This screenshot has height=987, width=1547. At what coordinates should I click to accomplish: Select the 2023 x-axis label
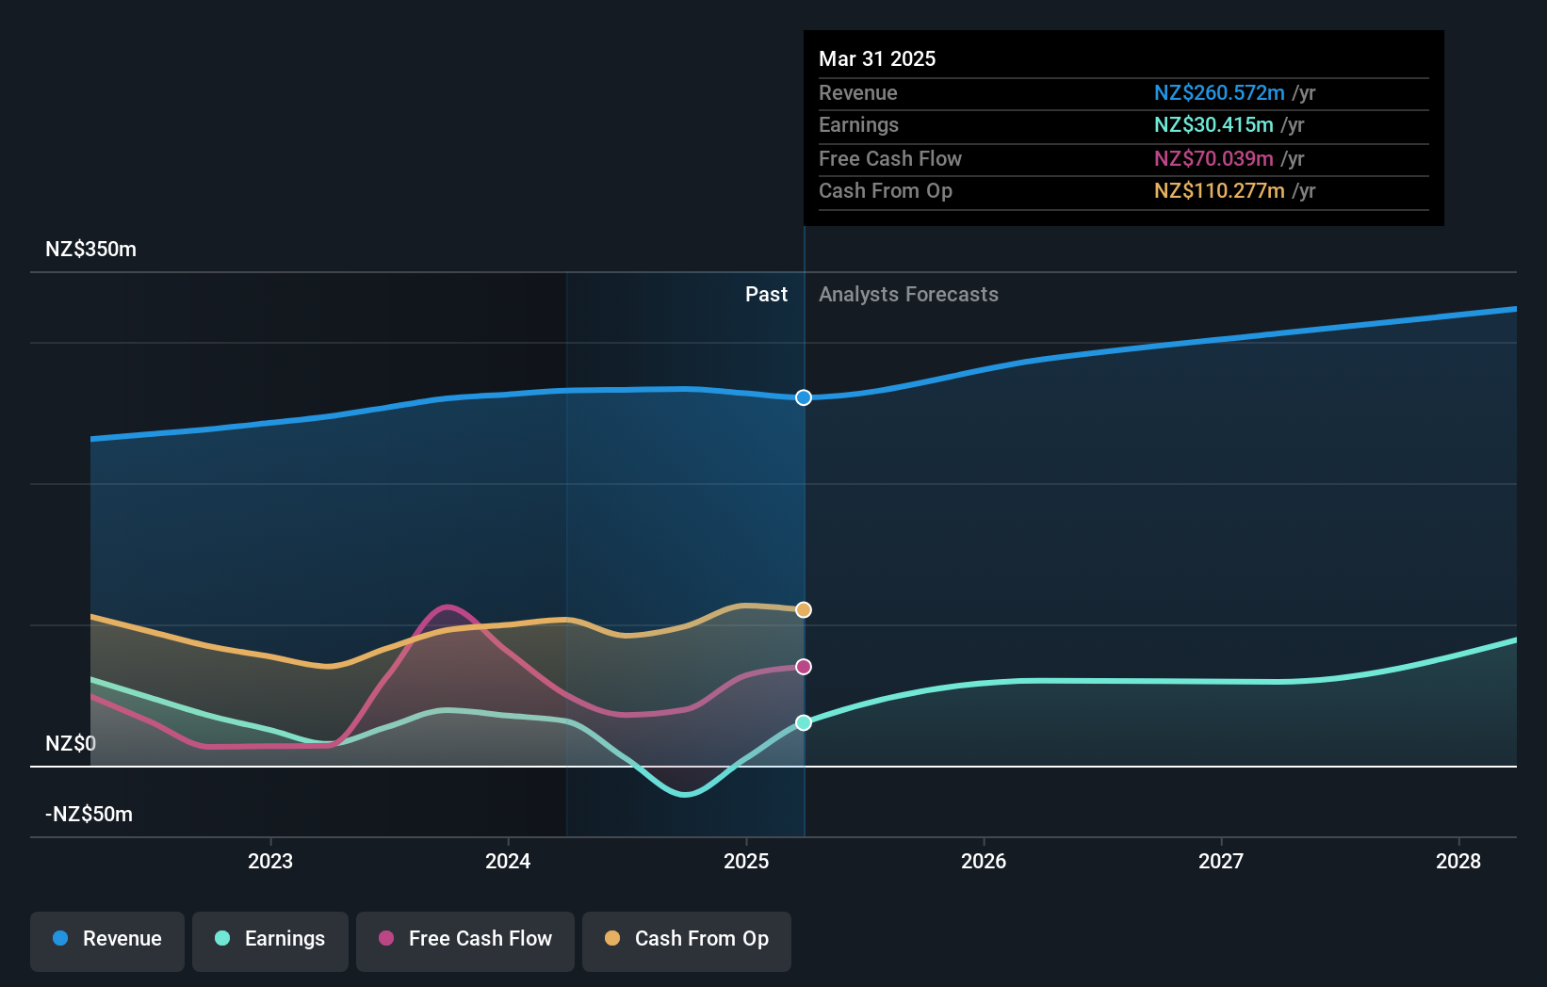pyautogui.click(x=270, y=861)
